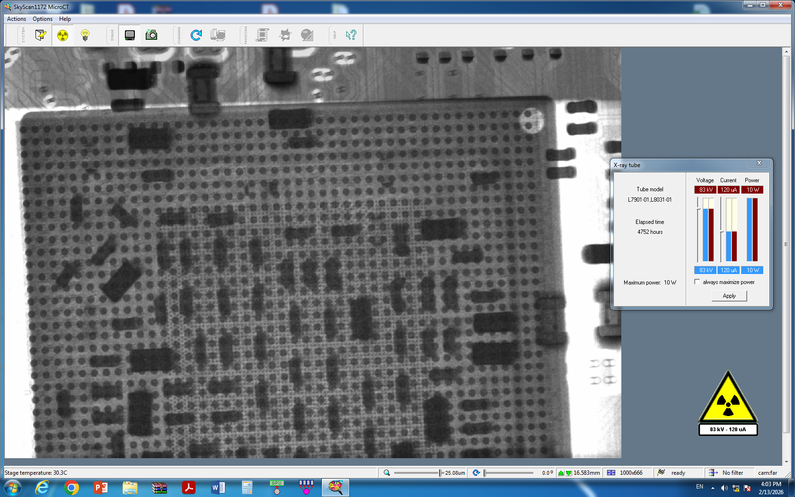Click the No filter icon in status bar
The image size is (795, 497).
(713, 473)
